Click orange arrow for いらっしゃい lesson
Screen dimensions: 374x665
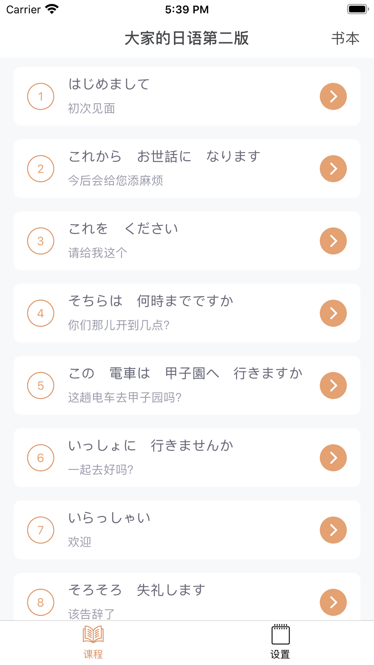(x=333, y=530)
